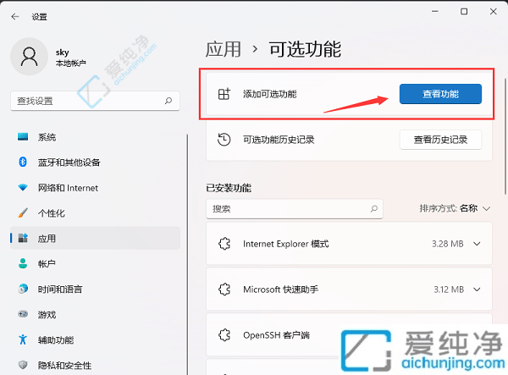Screen dimensions: 508x375
Task: Open 游戏 settings category
Action: coord(95,314)
